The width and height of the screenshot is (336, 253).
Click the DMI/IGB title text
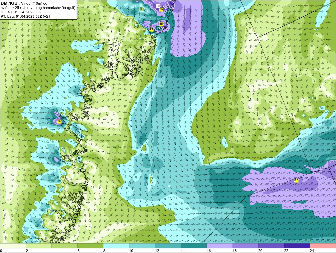[9, 3]
